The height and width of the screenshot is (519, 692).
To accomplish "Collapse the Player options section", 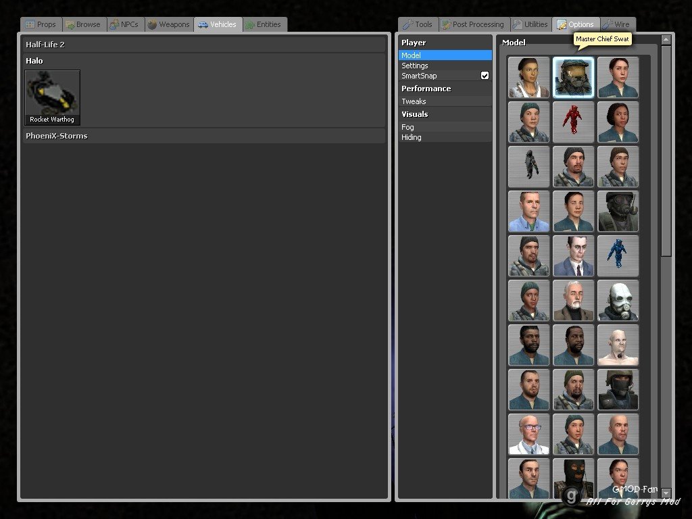I will [445, 43].
